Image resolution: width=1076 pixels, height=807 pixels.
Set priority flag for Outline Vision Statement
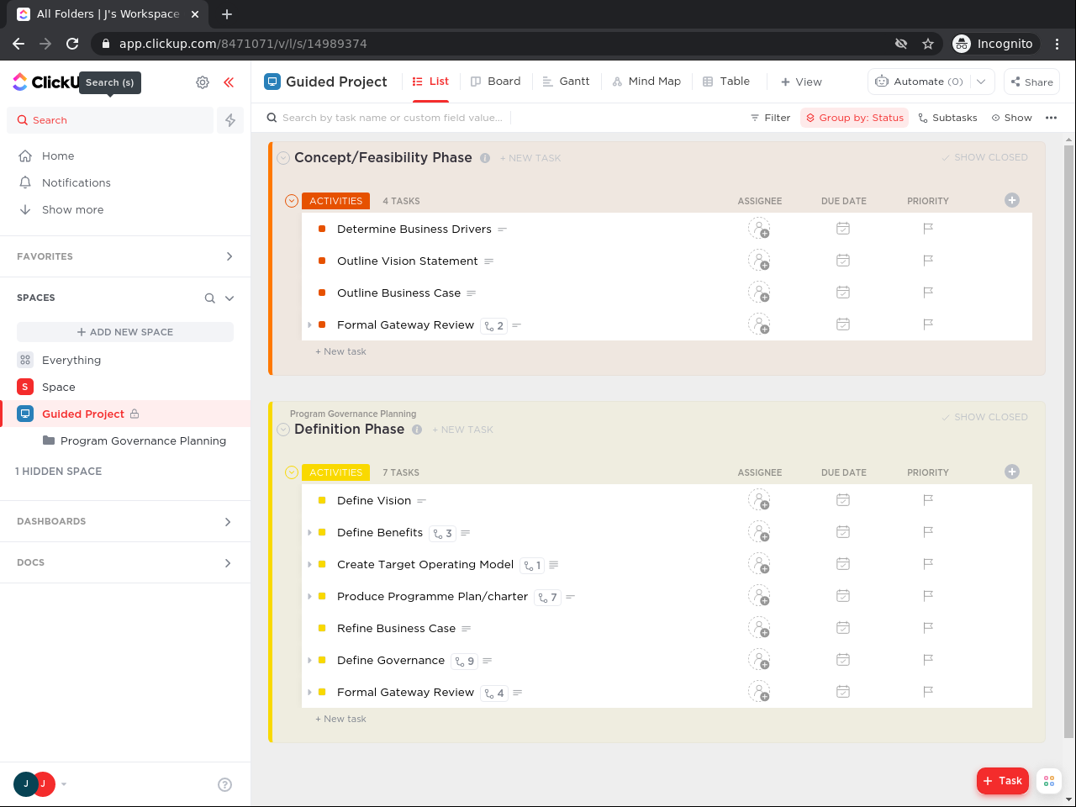pos(928,261)
